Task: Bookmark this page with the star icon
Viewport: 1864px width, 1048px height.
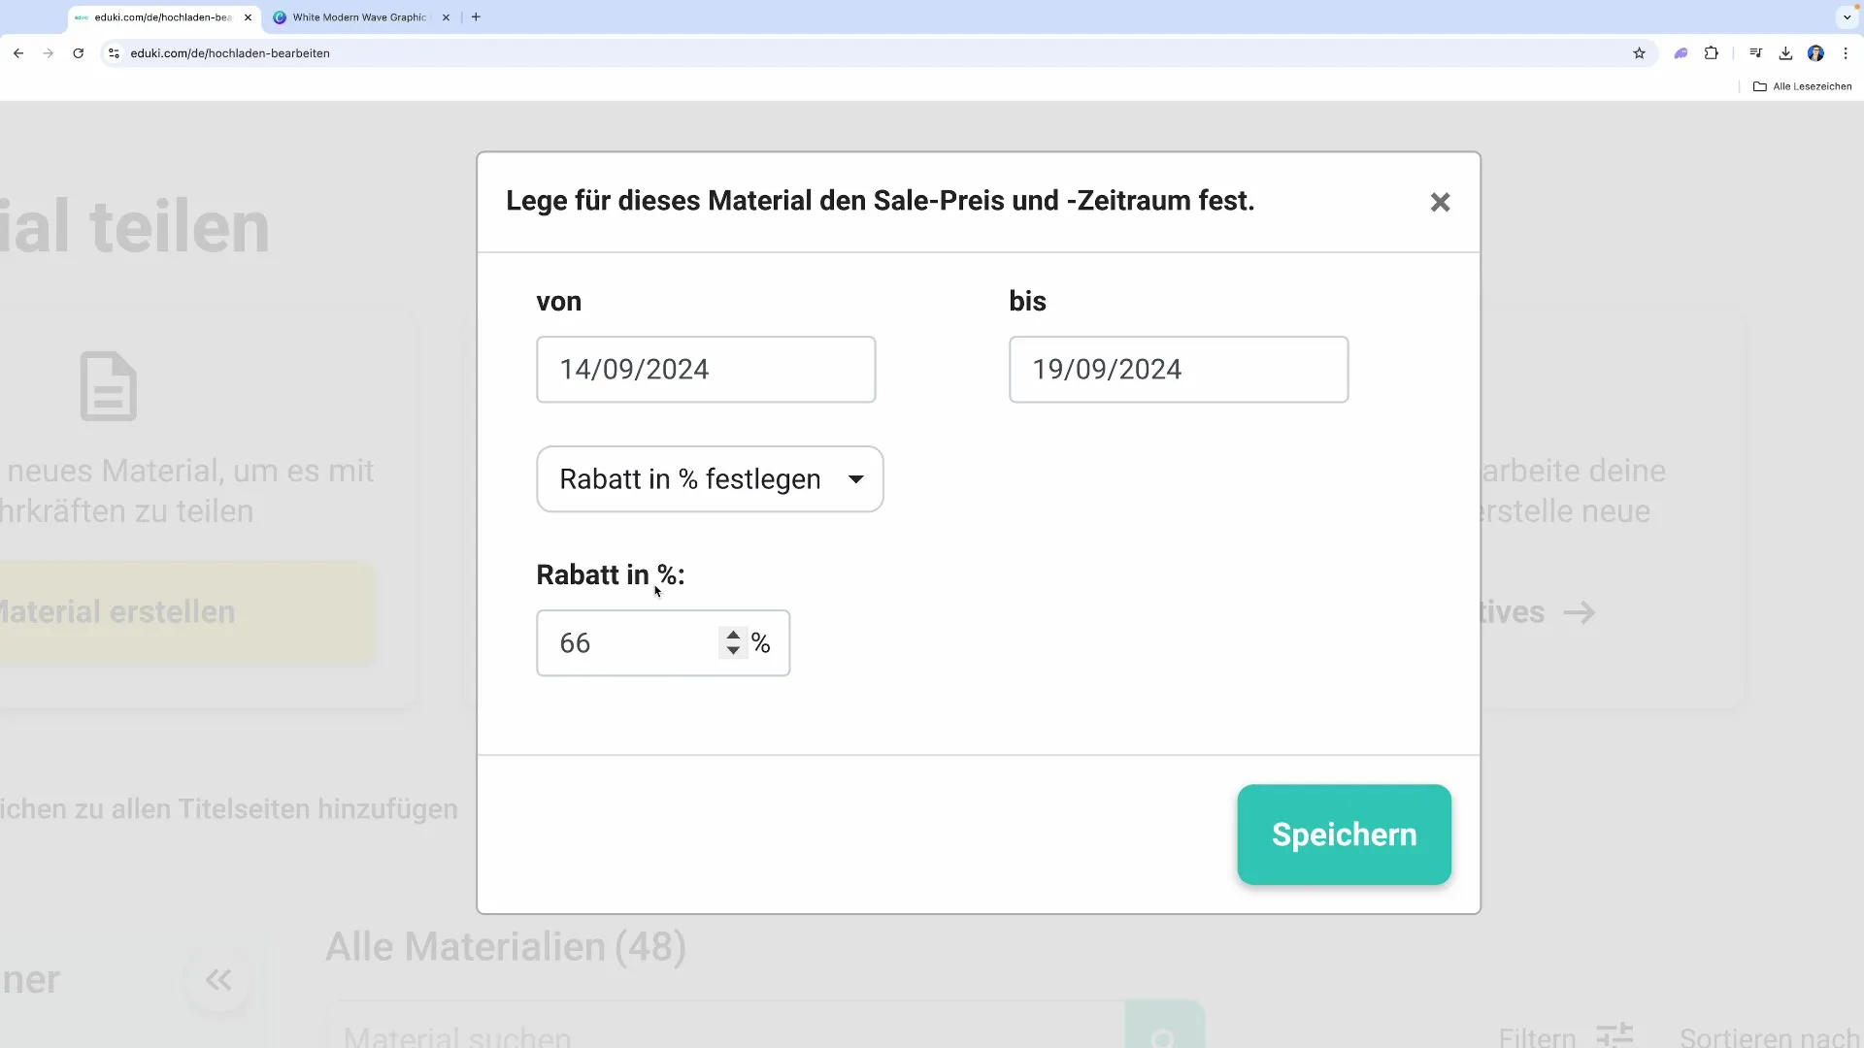Action: [1639, 53]
